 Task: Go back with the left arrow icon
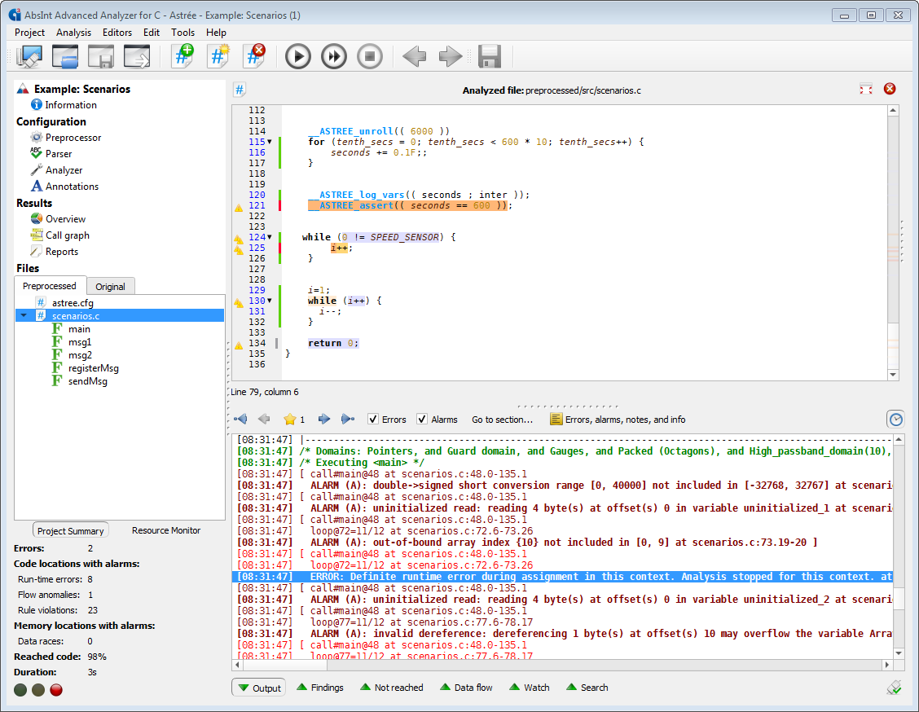[x=415, y=57]
